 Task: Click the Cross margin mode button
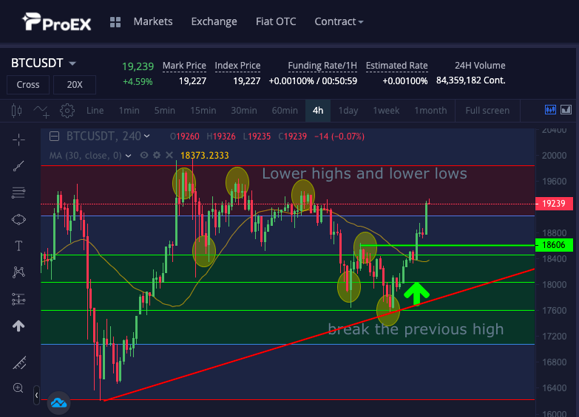[x=28, y=84]
